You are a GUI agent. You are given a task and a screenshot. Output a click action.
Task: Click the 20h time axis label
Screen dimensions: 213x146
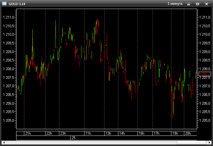click(188, 133)
